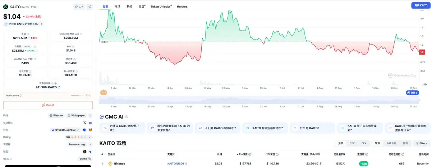Click the Binance exchange name

[x=120, y=164]
